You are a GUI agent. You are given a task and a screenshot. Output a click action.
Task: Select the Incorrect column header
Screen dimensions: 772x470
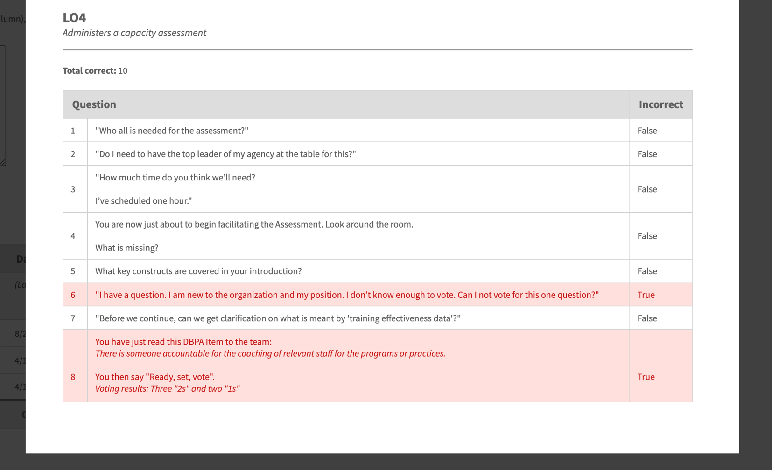tap(660, 104)
